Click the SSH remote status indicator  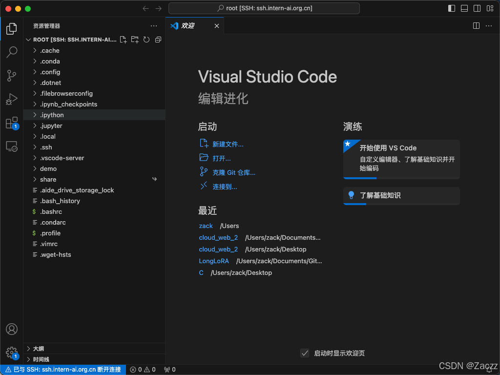pyautogui.click(x=63, y=370)
